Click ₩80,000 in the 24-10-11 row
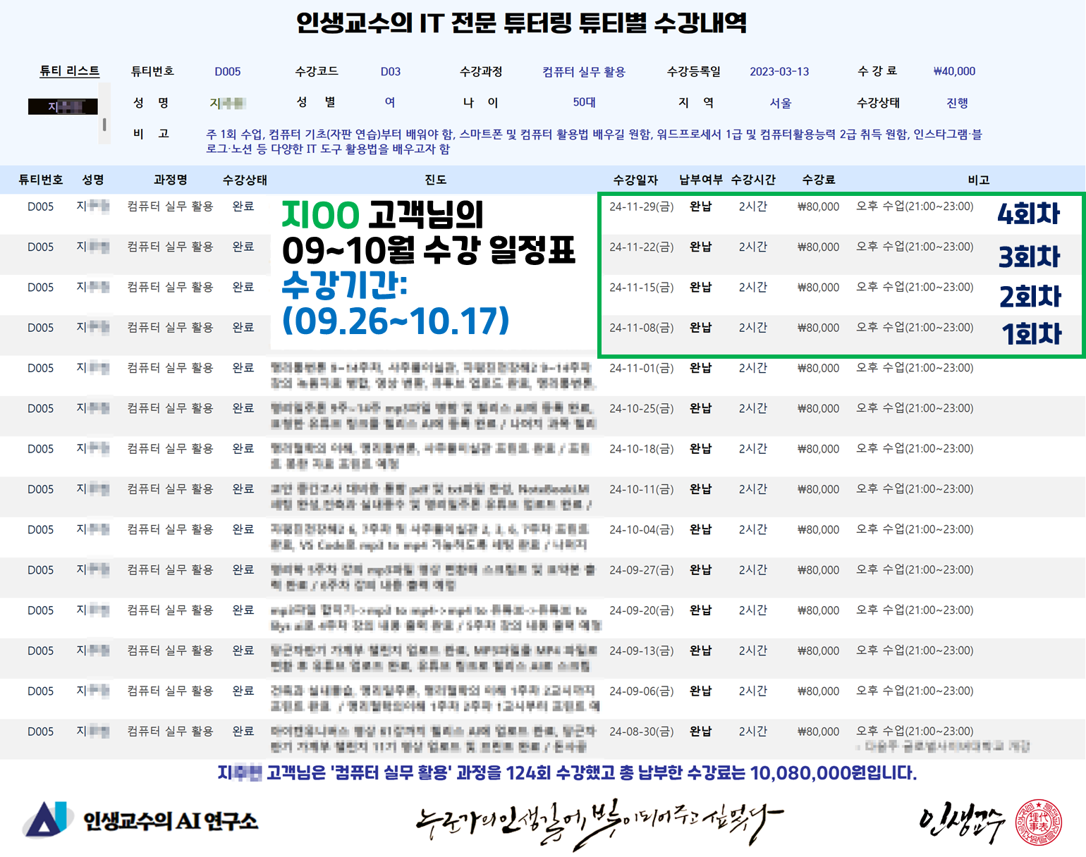The height and width of the screenshot is (857, 1086). click(818, 489)
